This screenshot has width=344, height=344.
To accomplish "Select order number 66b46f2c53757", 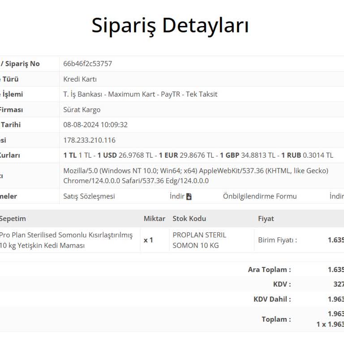I will 87,64.
